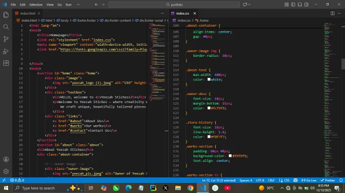Switch to the index.html tab
The height and width of the screenshot is (193, 345).
tap(27, 13)
